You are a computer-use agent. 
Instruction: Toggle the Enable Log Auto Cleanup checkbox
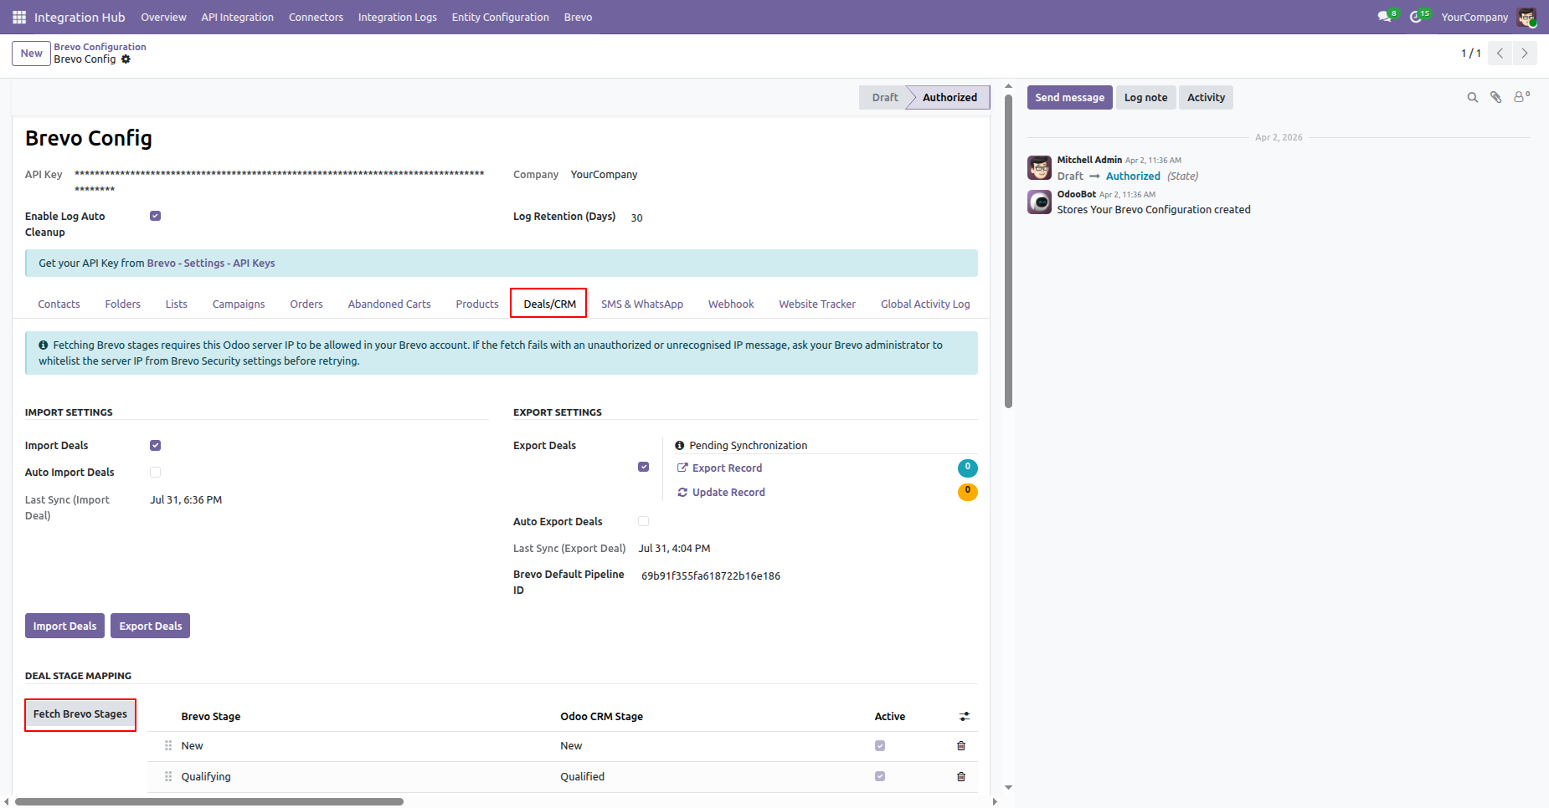[155, 216]
